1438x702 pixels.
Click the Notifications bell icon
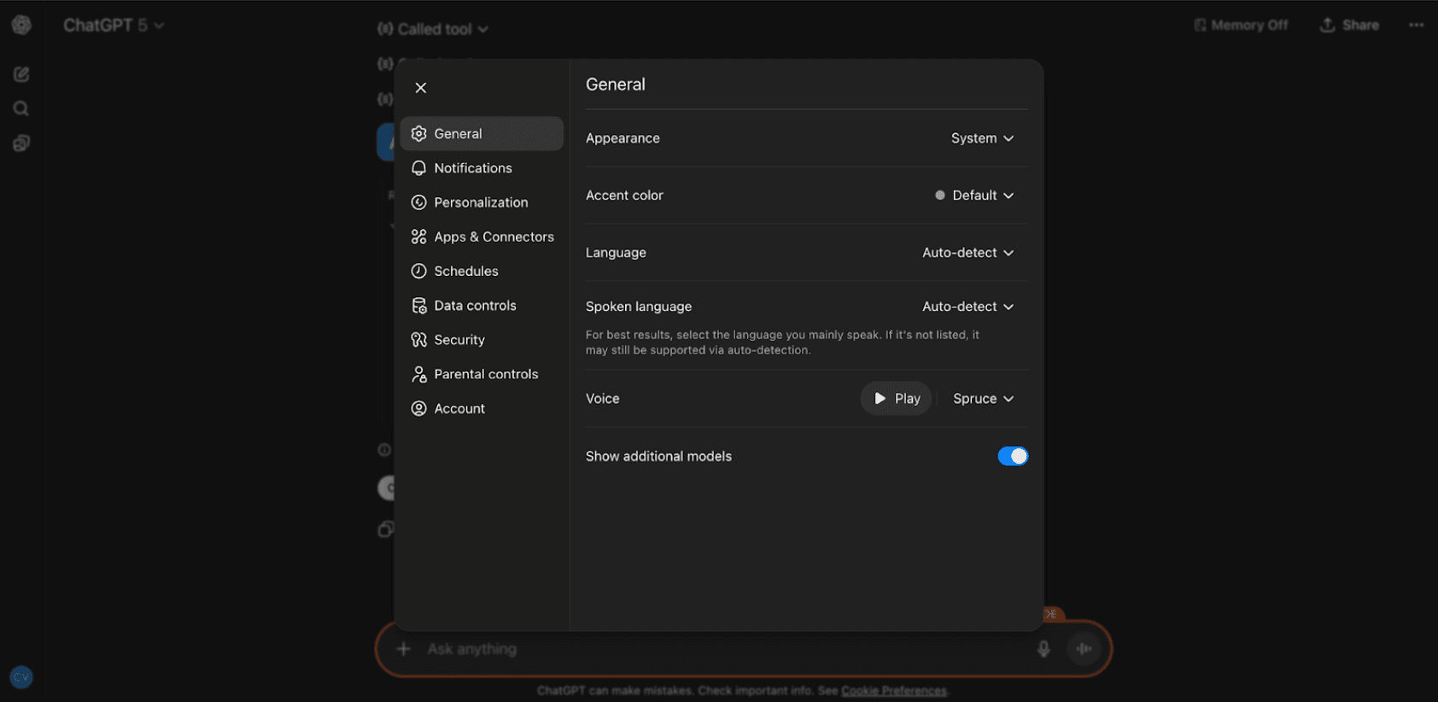point(418,168)
